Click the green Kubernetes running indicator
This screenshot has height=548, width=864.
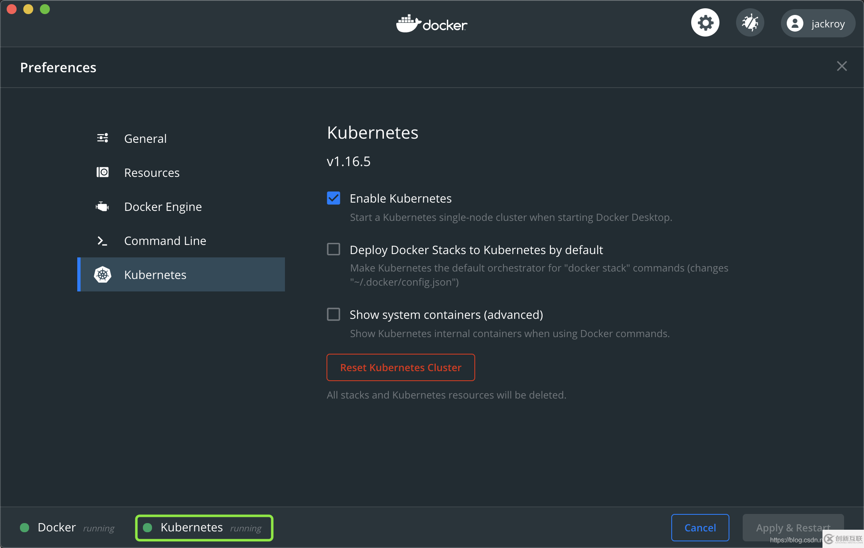(148, 527)
